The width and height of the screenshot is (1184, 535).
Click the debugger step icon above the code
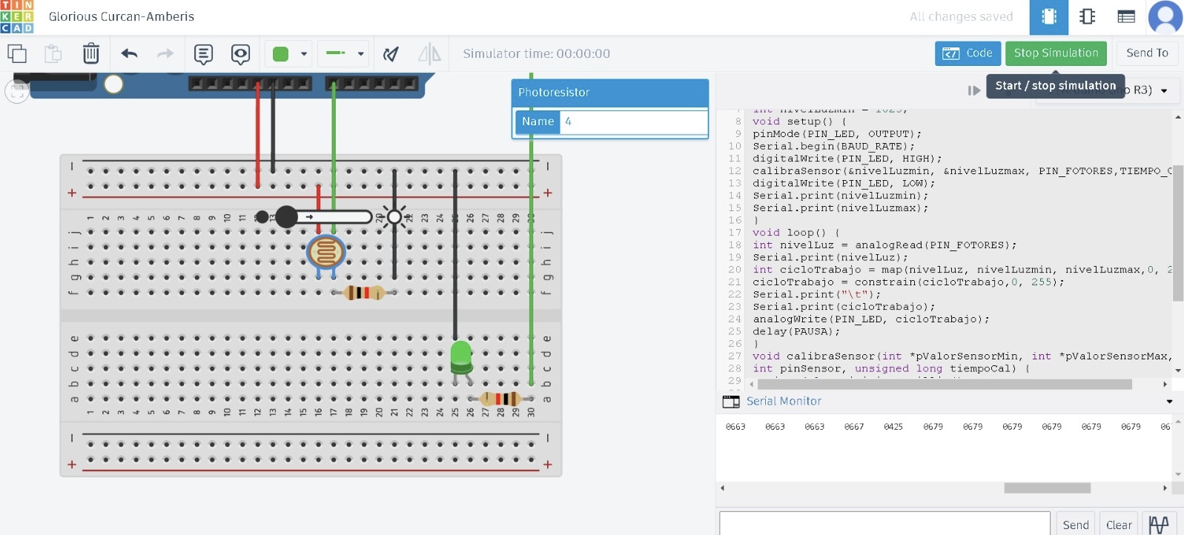pyautogui.click(x=973, y=90)
